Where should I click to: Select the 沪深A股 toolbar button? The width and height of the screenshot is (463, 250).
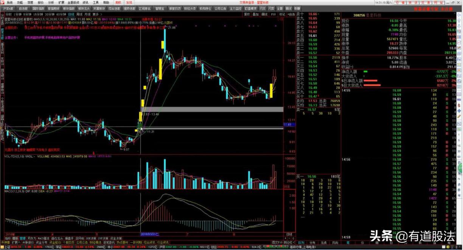click(x=8, y=8)
